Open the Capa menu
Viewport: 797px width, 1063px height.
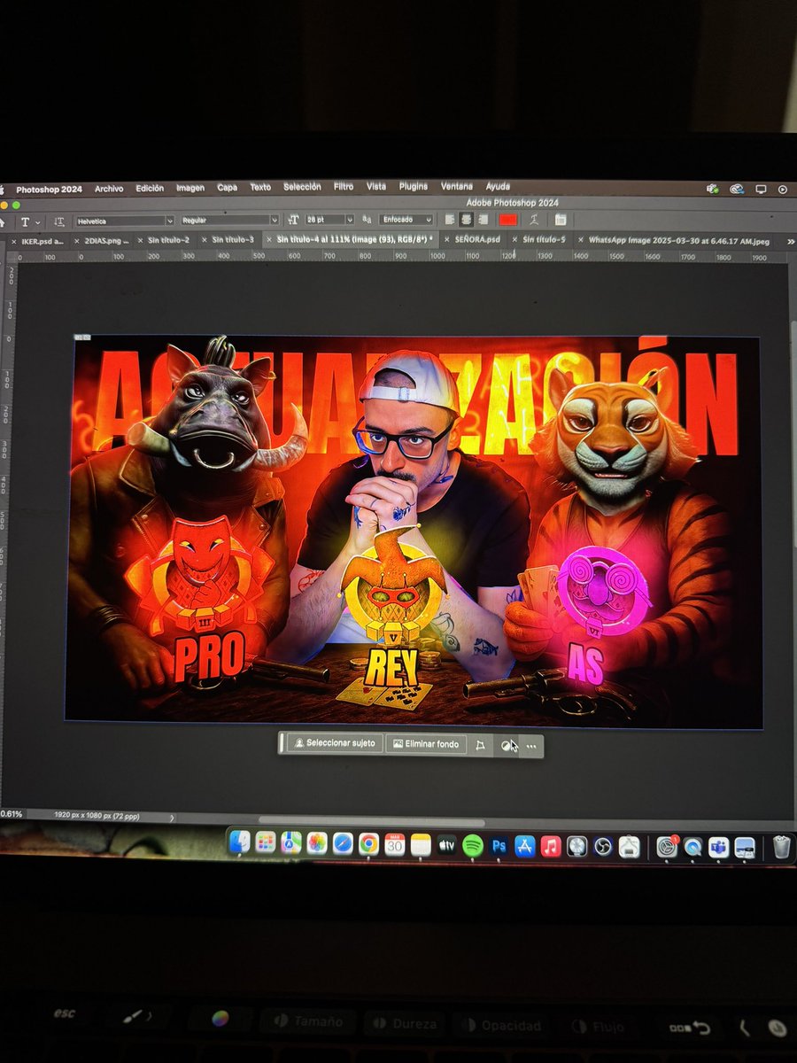coord(228,188)
